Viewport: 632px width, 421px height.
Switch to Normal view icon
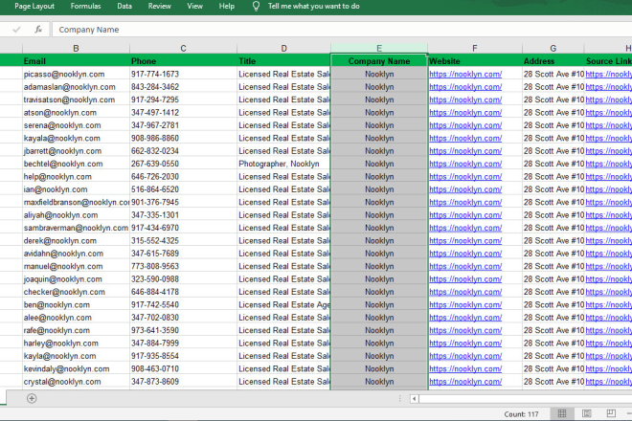point(562,413)
